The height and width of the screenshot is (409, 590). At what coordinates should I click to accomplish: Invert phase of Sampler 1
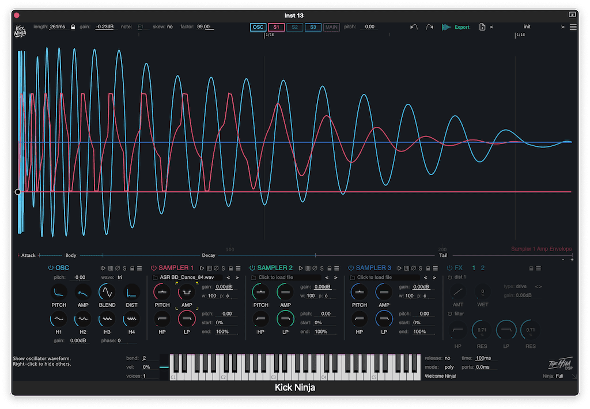[216, 268]
